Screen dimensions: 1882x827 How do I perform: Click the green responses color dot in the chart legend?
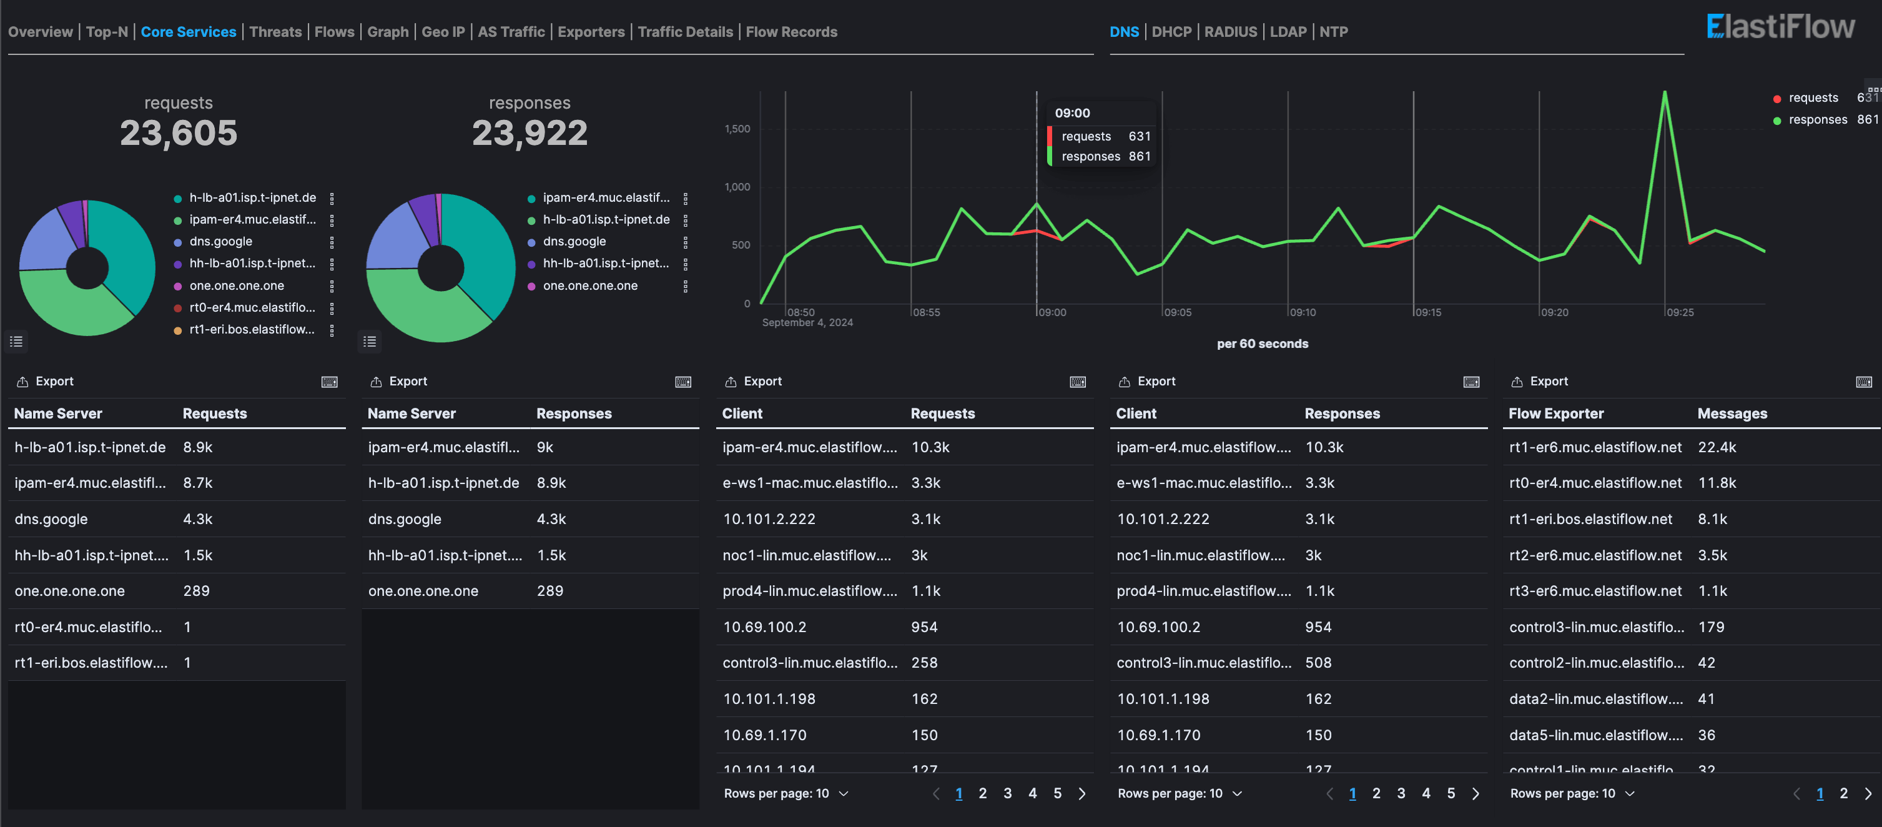[1777, 120]
